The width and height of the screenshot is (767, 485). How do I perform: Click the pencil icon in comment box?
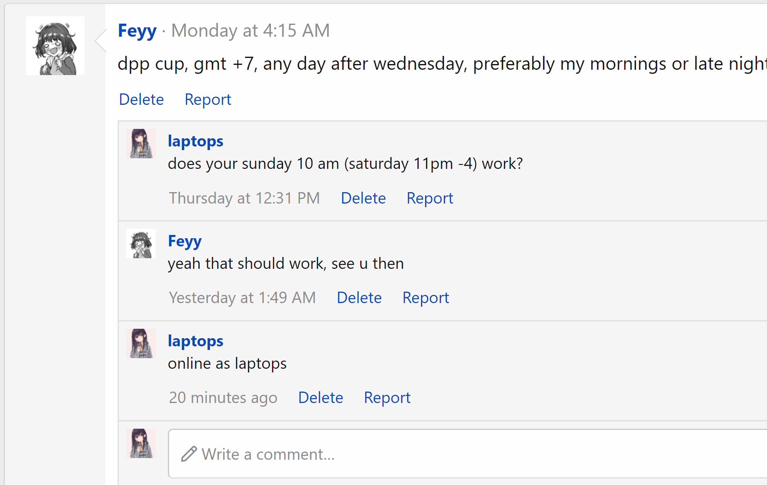click(x=189, y=454)
